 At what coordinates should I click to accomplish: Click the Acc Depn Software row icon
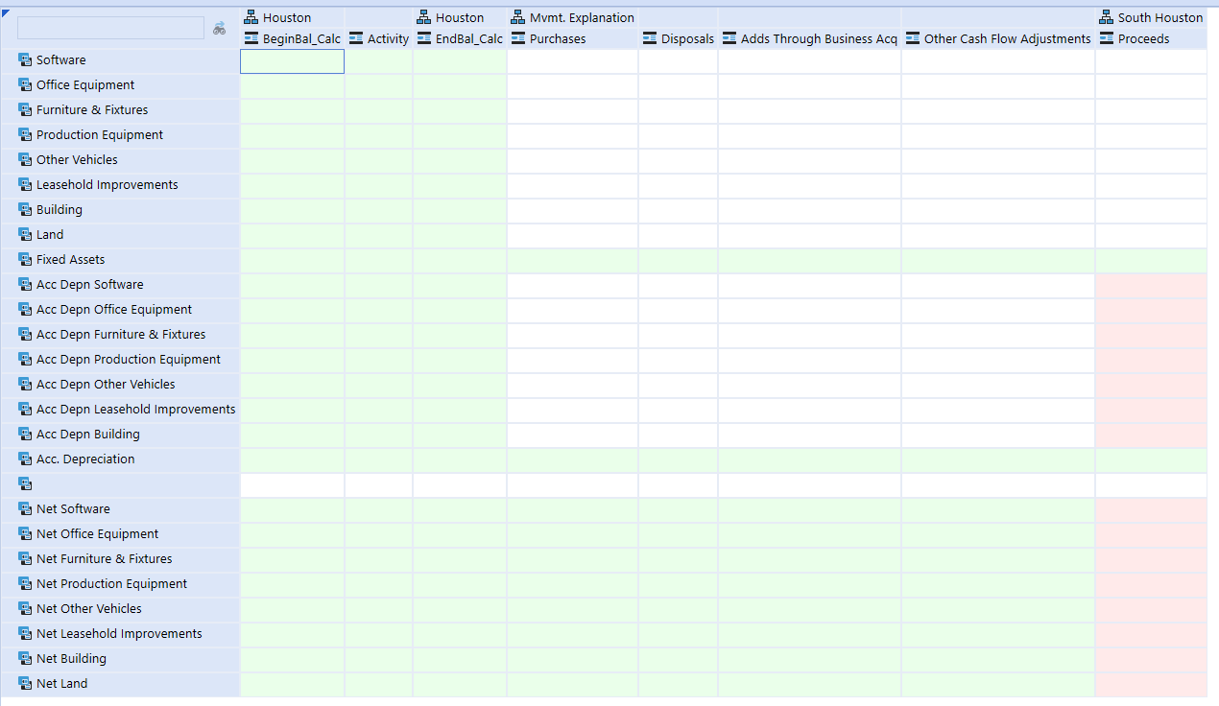[x=25, y=285]
